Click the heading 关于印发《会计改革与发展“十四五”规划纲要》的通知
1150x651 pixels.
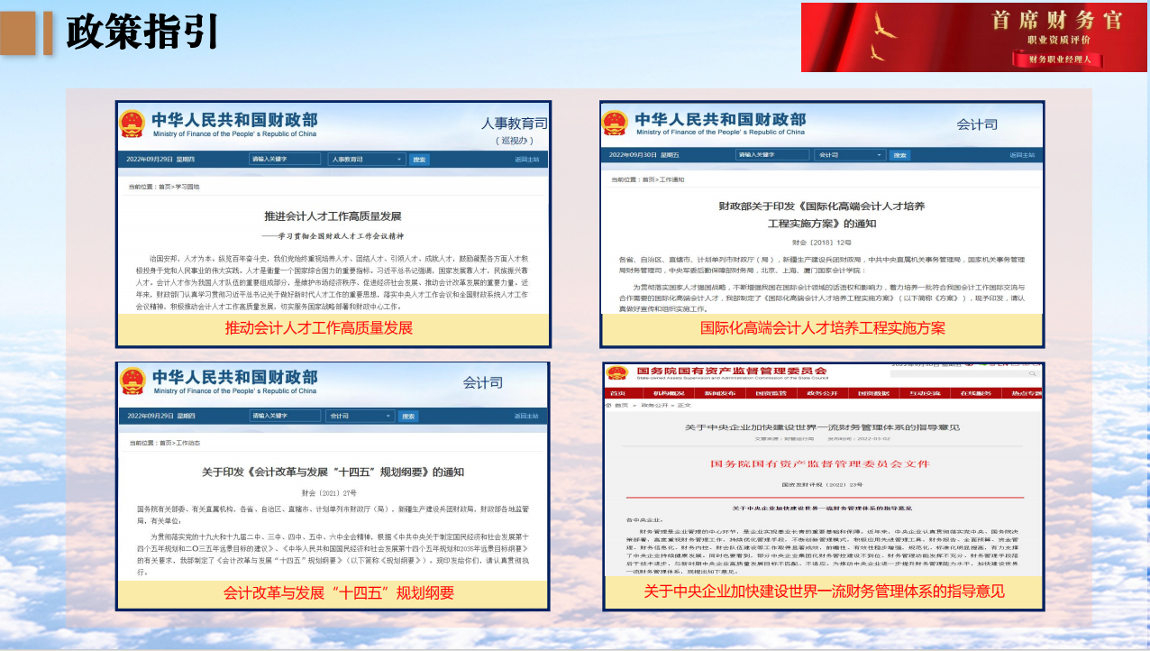tap(333, 472)
